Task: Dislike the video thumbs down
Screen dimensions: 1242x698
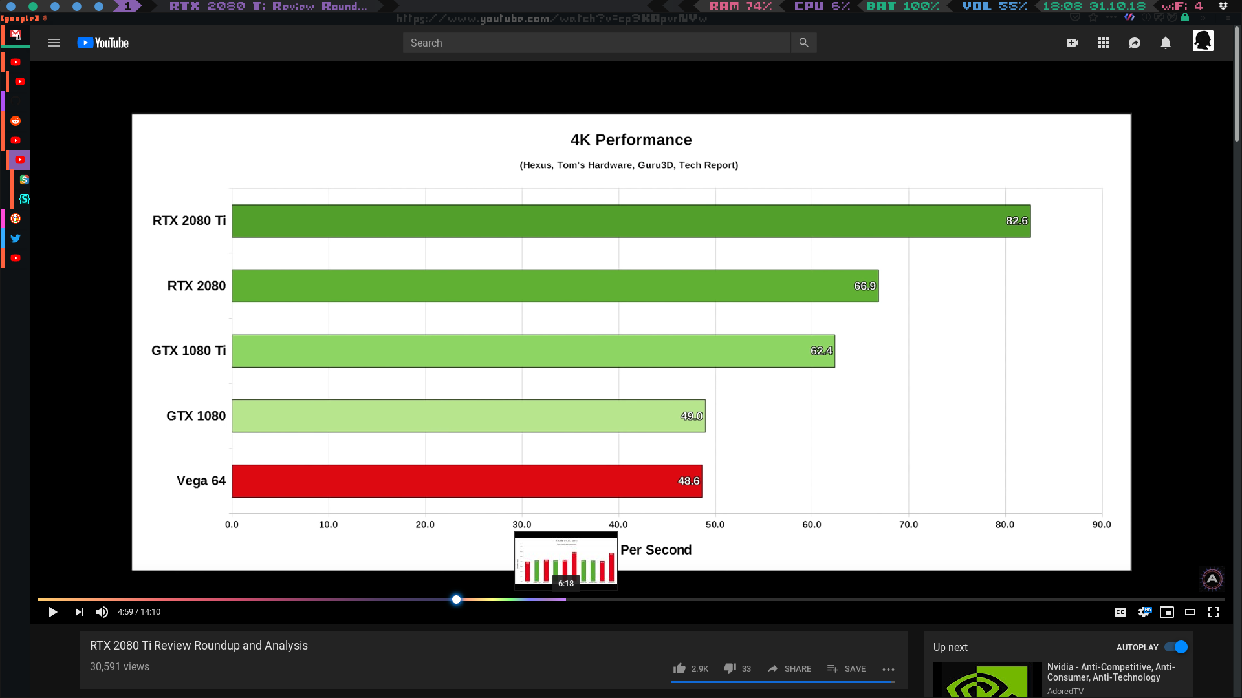Action: 730,668
